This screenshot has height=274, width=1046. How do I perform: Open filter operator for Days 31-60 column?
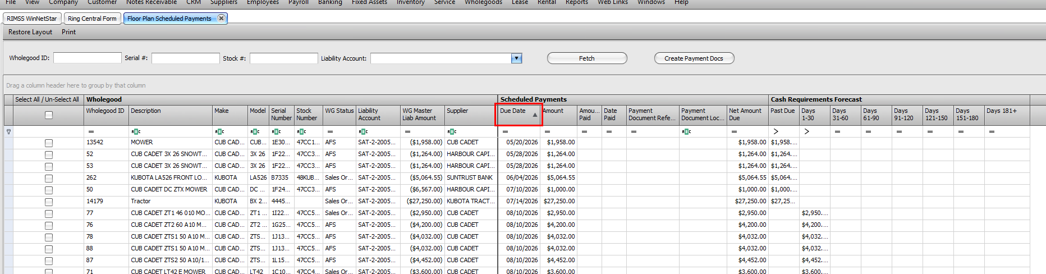837,131
